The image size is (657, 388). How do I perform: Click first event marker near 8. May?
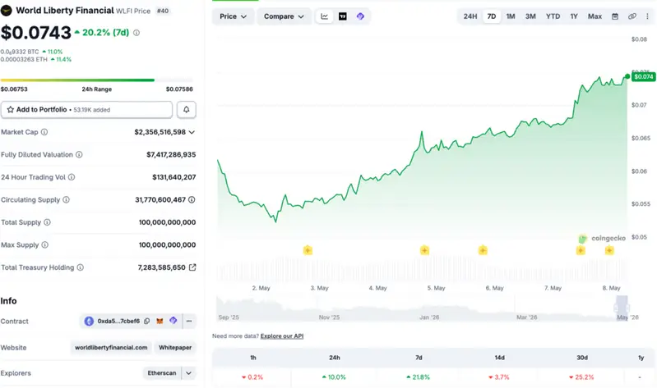click(x=581, y=250)
